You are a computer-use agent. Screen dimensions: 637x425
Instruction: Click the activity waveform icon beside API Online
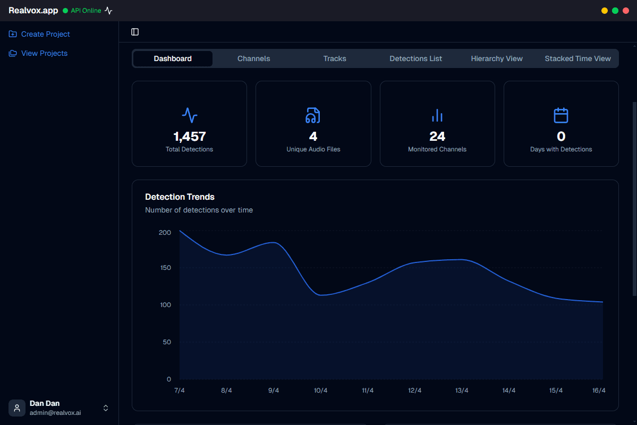(x=108, y=10)
